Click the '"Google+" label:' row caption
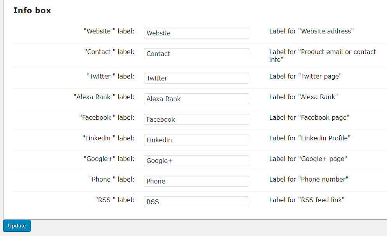Viewport: 387px width, 236px height. (109, 159)
